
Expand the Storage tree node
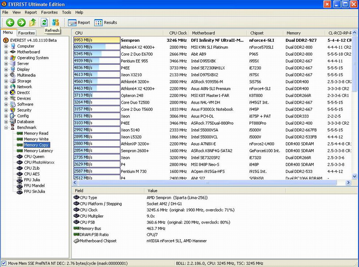6,81
